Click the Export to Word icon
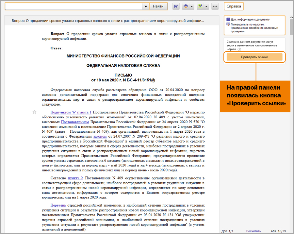294x234 pixels. point(176,6)
